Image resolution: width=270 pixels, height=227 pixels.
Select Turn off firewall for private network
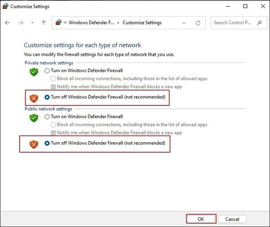47,97
